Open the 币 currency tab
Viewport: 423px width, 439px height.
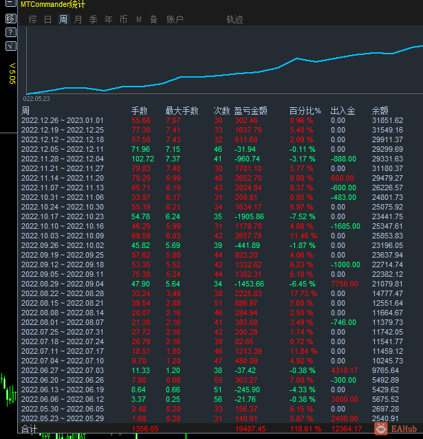(123, 19)
